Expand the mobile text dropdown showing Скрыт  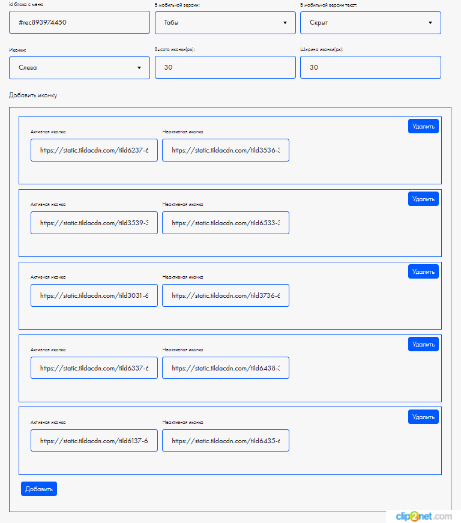(x=370, y=23)
